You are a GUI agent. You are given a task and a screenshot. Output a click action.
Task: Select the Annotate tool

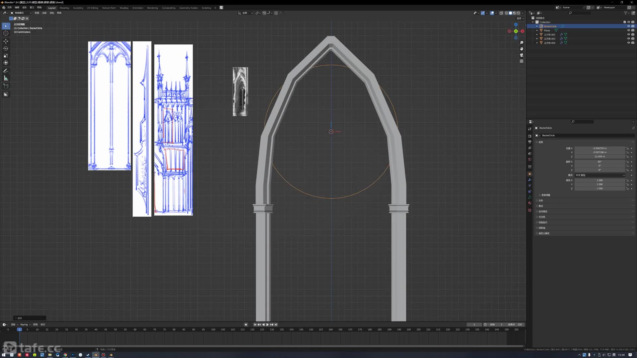point(6,71)
